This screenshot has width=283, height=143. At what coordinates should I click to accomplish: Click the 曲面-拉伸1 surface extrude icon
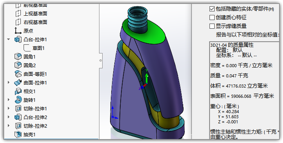18,82
